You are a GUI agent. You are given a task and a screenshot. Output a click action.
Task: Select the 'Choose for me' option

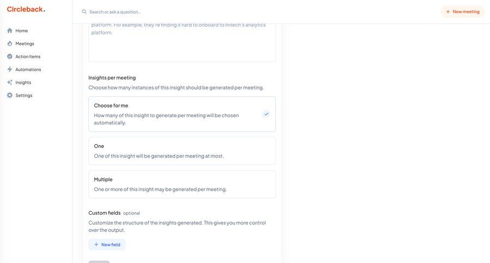182,114
